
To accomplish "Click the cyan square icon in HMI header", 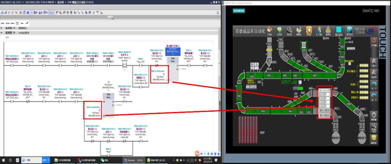I will point(339,30).
